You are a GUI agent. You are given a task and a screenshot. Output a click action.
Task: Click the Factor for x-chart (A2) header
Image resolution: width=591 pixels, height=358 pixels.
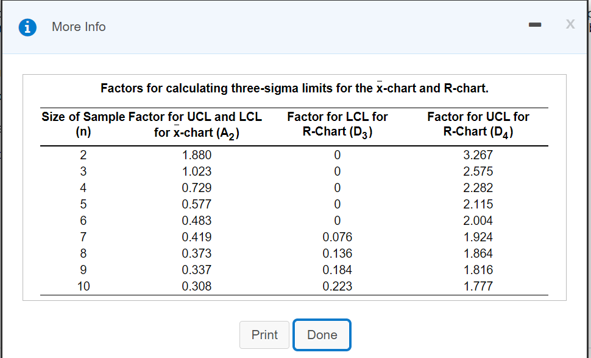[196, 125]
